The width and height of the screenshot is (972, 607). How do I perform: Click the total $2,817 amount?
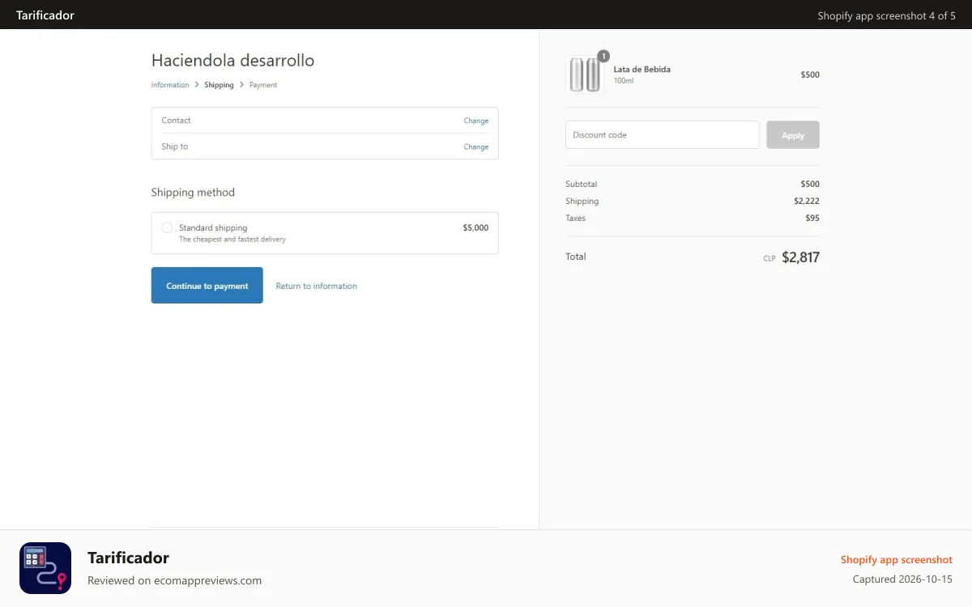click(x=800, y=257)
